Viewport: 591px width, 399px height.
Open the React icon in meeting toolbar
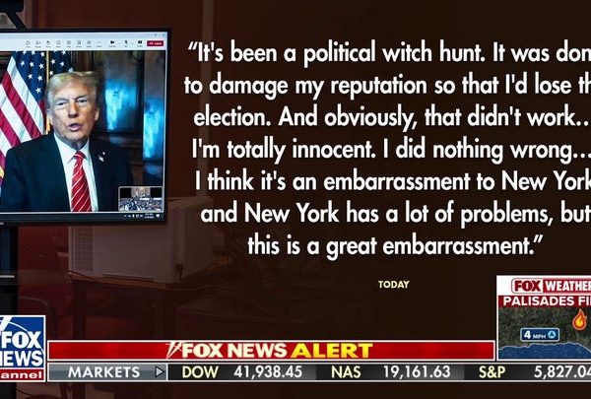(58, 43)
